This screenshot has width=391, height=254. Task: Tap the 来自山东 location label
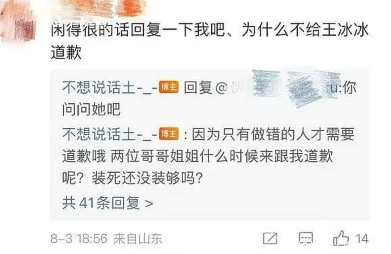click(138, 238)
